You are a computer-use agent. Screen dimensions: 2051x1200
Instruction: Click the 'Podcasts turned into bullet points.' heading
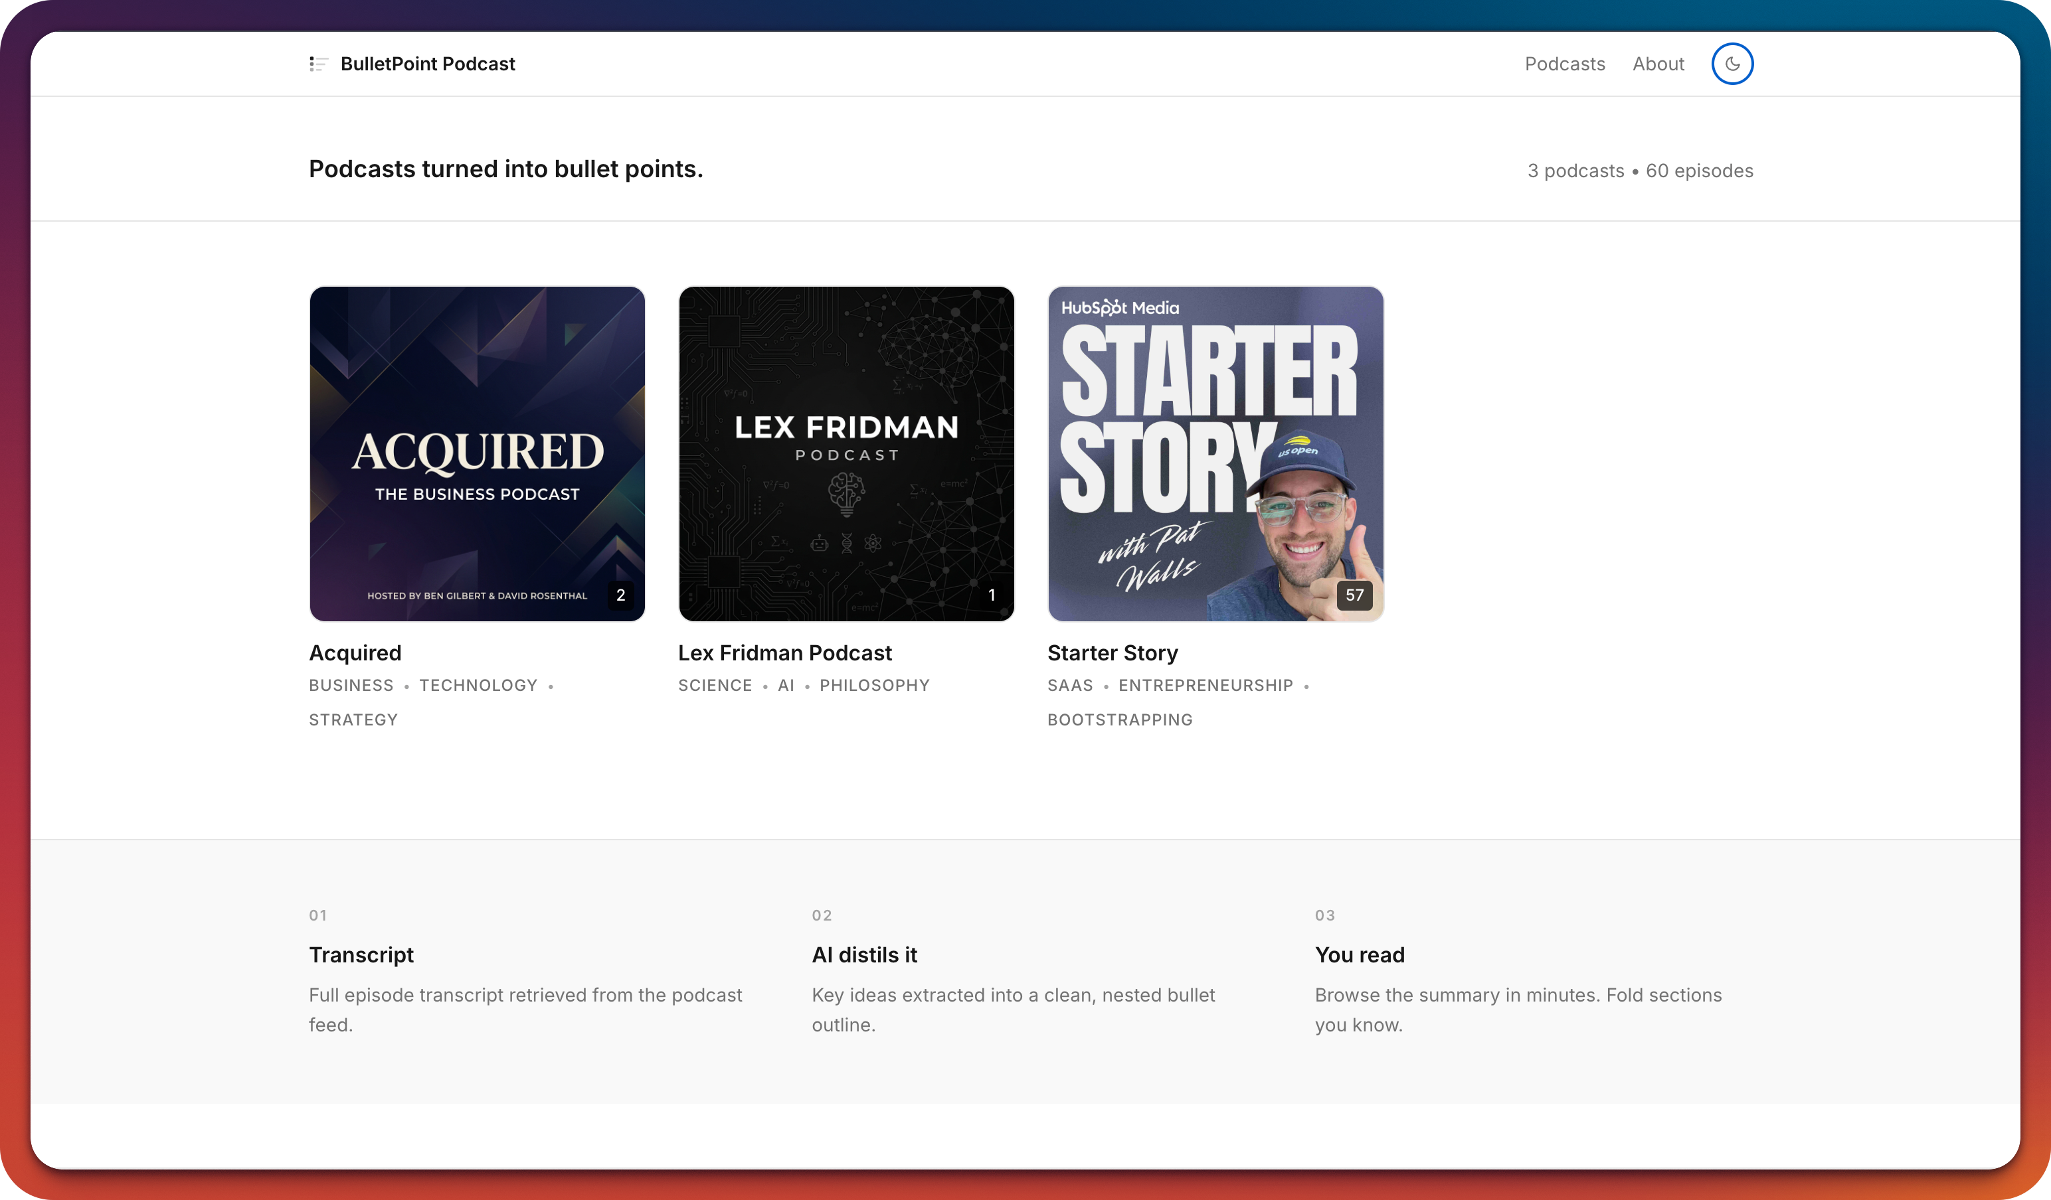tap(505, 169)
